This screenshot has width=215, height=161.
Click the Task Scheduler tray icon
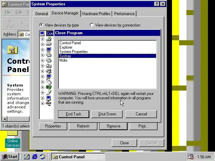click(x=191, y=157)
